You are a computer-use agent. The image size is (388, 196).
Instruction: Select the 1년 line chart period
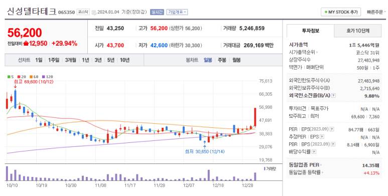pos(85,60)
